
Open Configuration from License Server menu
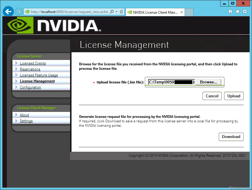(30, 87)
